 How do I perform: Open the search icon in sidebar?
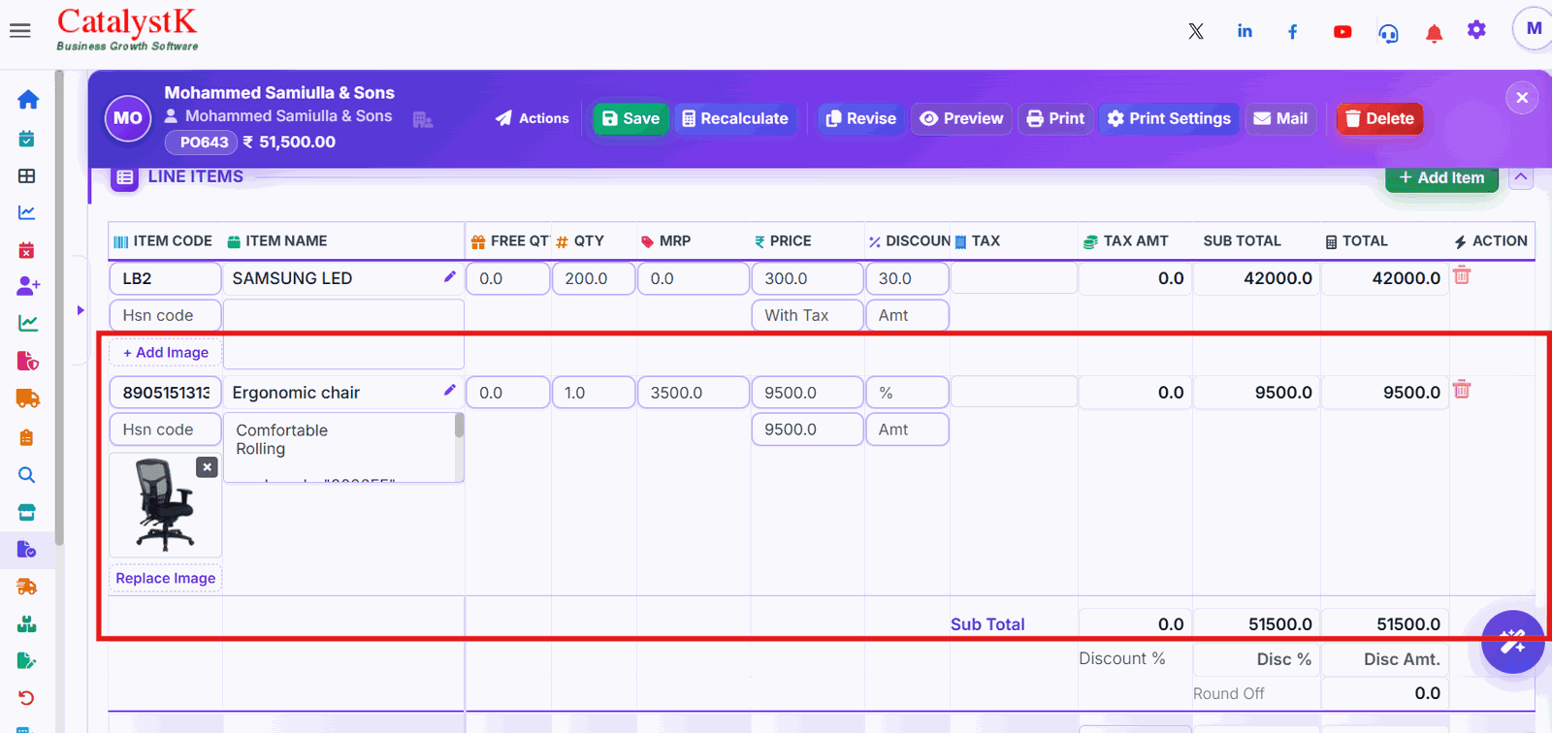[x=27, y=475]
